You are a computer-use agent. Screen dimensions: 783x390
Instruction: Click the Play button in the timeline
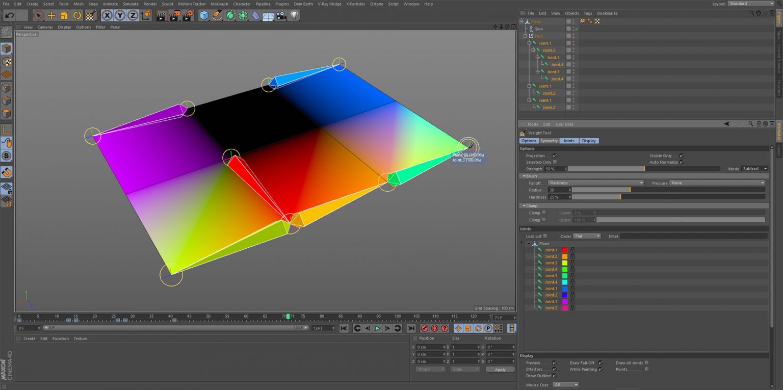click(377, 328)
